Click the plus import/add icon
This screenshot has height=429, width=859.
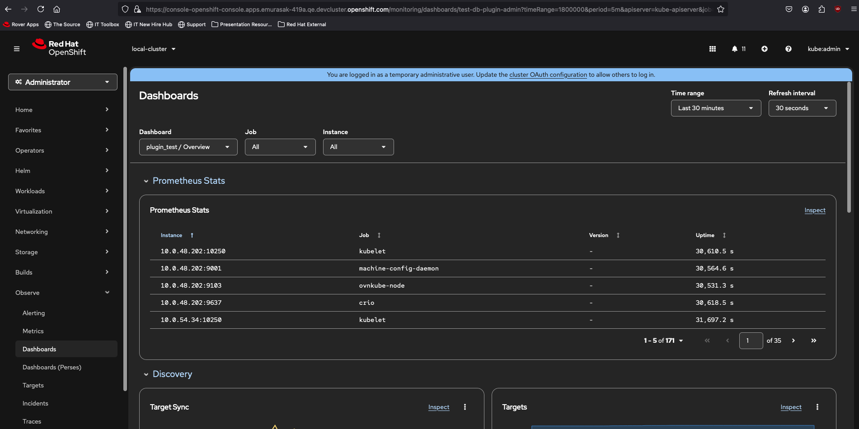[765, 49]
